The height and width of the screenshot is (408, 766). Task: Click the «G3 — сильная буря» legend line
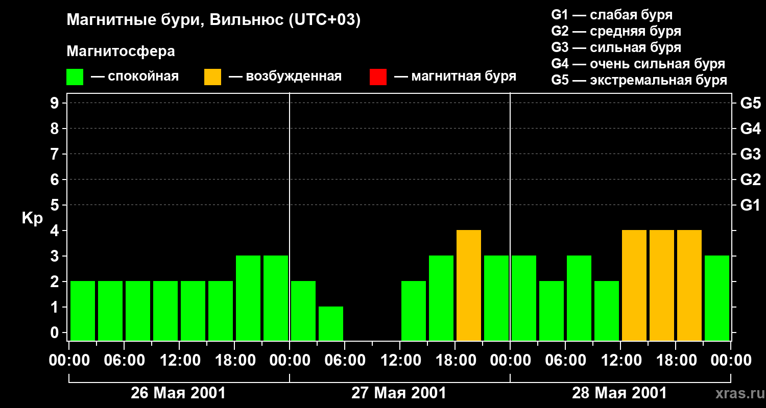click(x=616, y=47)
